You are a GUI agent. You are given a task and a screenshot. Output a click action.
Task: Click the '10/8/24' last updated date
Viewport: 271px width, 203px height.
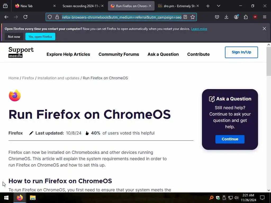point(74,133)
